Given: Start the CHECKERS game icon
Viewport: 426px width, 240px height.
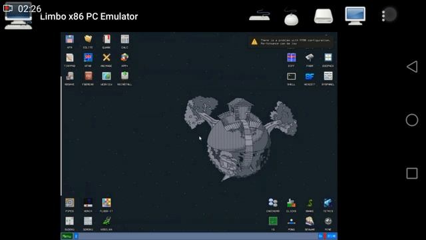Looking at the screenshot, I should coord(273,203).
